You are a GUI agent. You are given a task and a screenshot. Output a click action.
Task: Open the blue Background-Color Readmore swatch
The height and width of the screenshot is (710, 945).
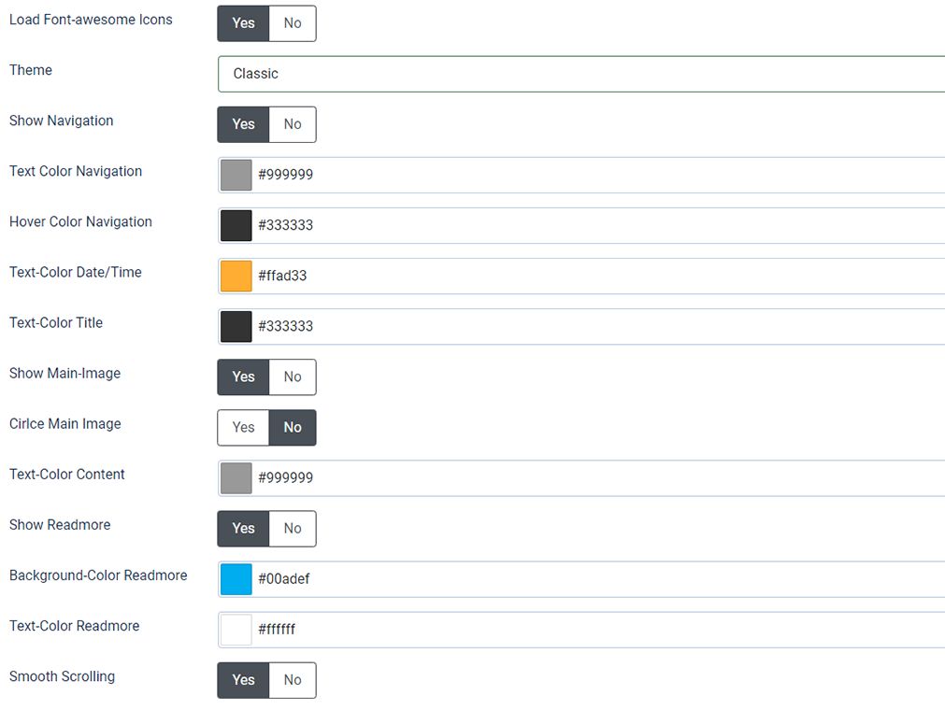coord(236,579)
